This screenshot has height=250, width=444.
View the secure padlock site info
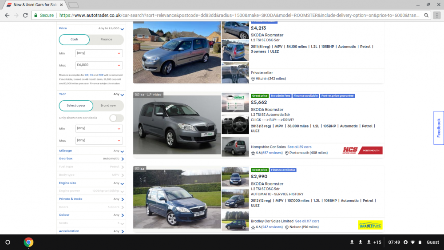point(36,15)
